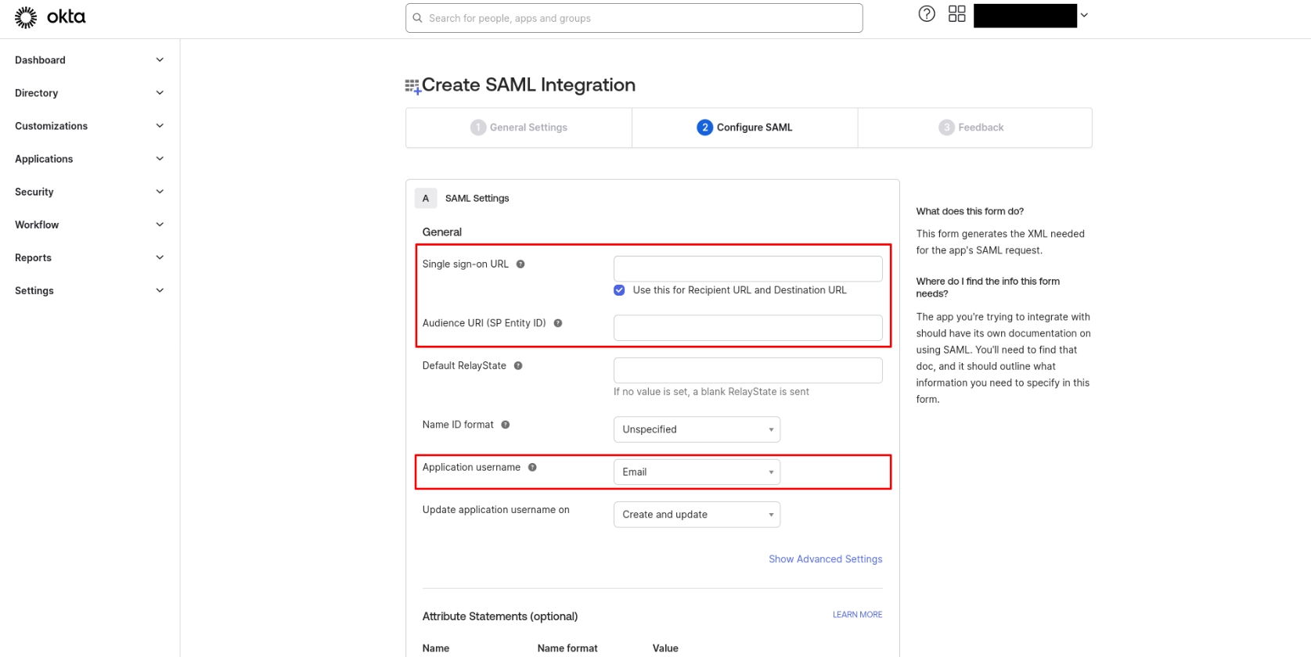Viewport: 1311px width, 657px height.
Task: Open Update application username on dropdown
Action: pyautogui.click(x=697, y=515)
